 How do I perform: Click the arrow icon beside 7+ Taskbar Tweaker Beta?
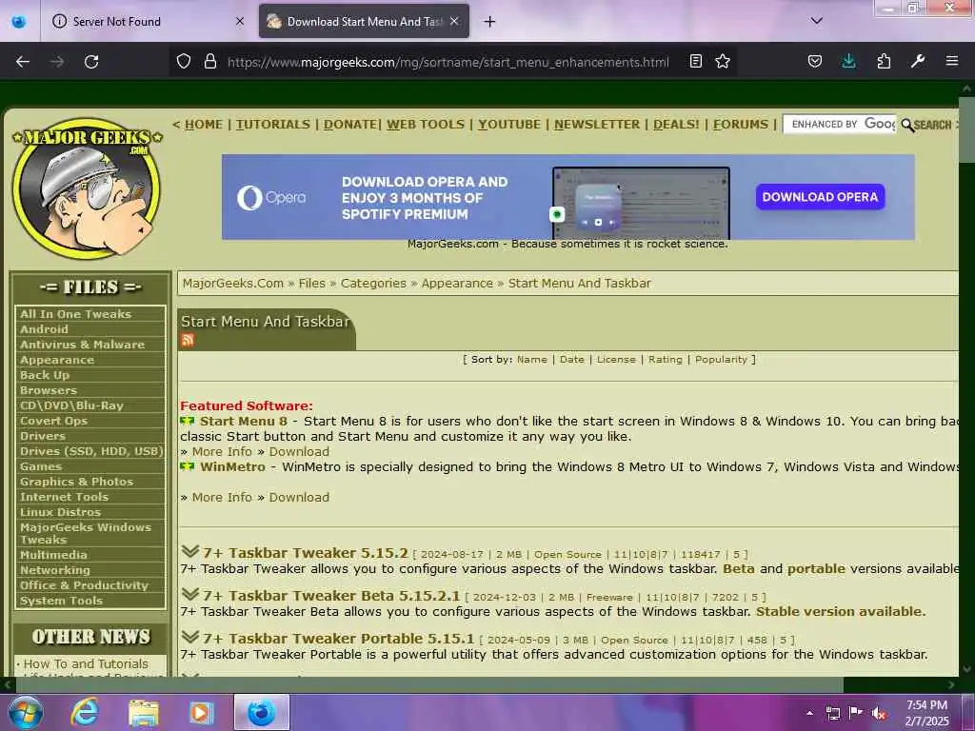coord(190,594)
